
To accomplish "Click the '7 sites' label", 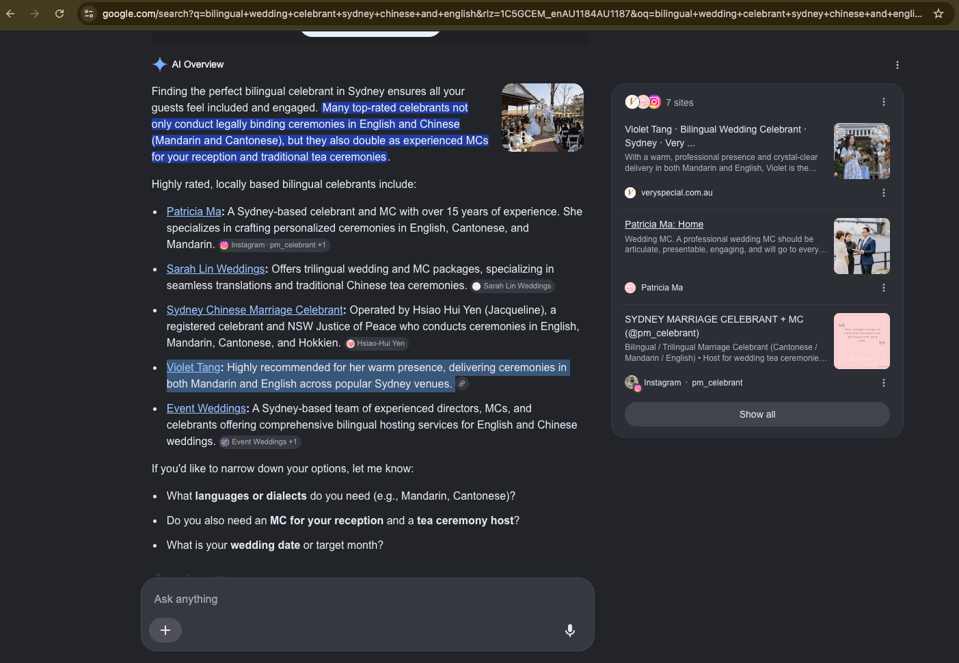I will tap(679, 103).
